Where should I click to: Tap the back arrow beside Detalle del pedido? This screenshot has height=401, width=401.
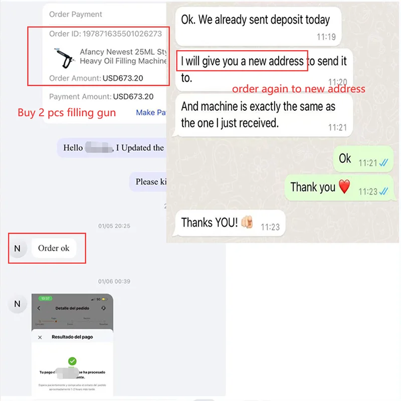39,308
